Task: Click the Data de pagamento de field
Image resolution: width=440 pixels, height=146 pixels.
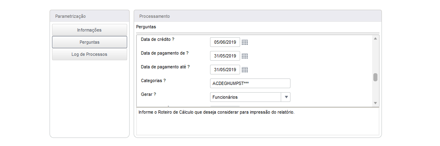Action: click(225, 56)
